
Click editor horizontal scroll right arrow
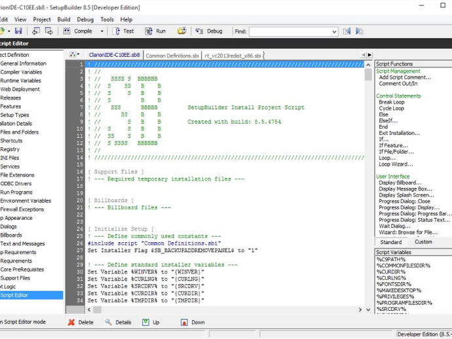coord(360,310)
